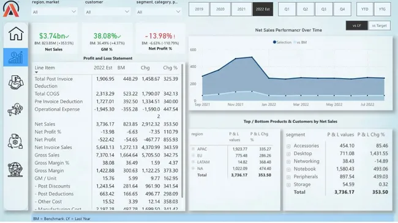The image size is (398, 223).
Task: Click the Net Profit % KPI card
Action: (160, 38)
